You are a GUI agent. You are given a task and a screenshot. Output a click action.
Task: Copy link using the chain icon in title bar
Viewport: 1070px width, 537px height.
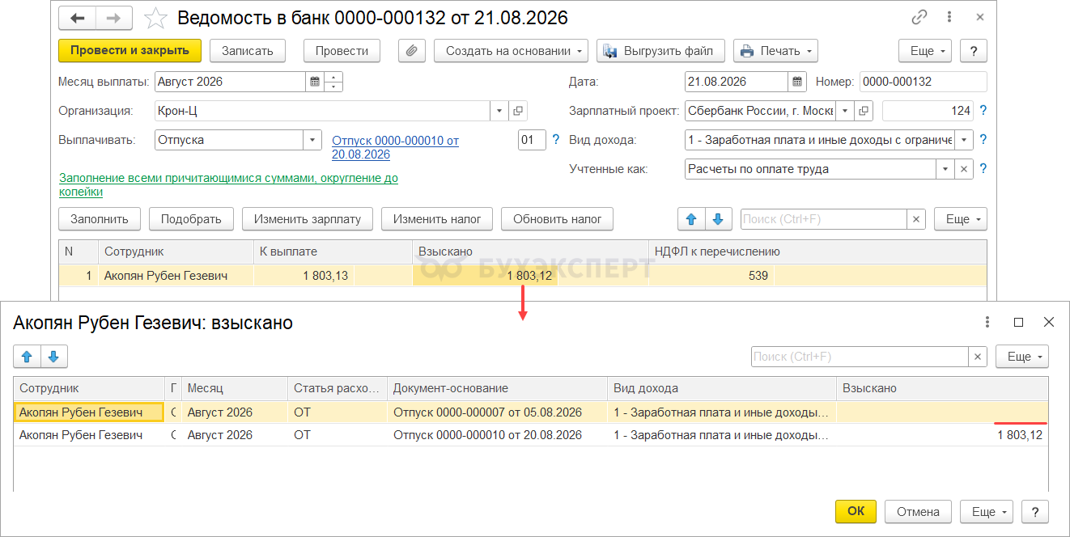(919, 17)
